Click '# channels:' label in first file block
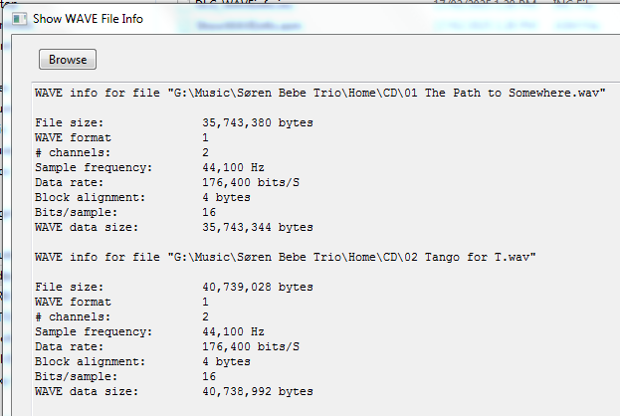 (73, 152)
